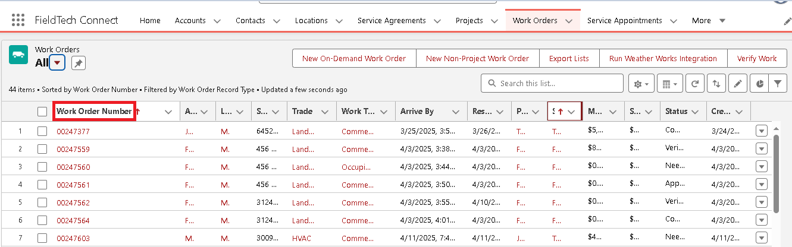Open the Select List Display table dropdown
The image size is (792, 247).
[x=670, y=84]
